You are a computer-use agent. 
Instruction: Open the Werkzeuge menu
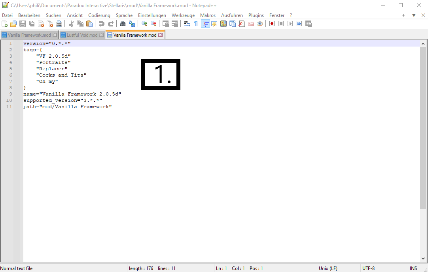pos(183,15)
